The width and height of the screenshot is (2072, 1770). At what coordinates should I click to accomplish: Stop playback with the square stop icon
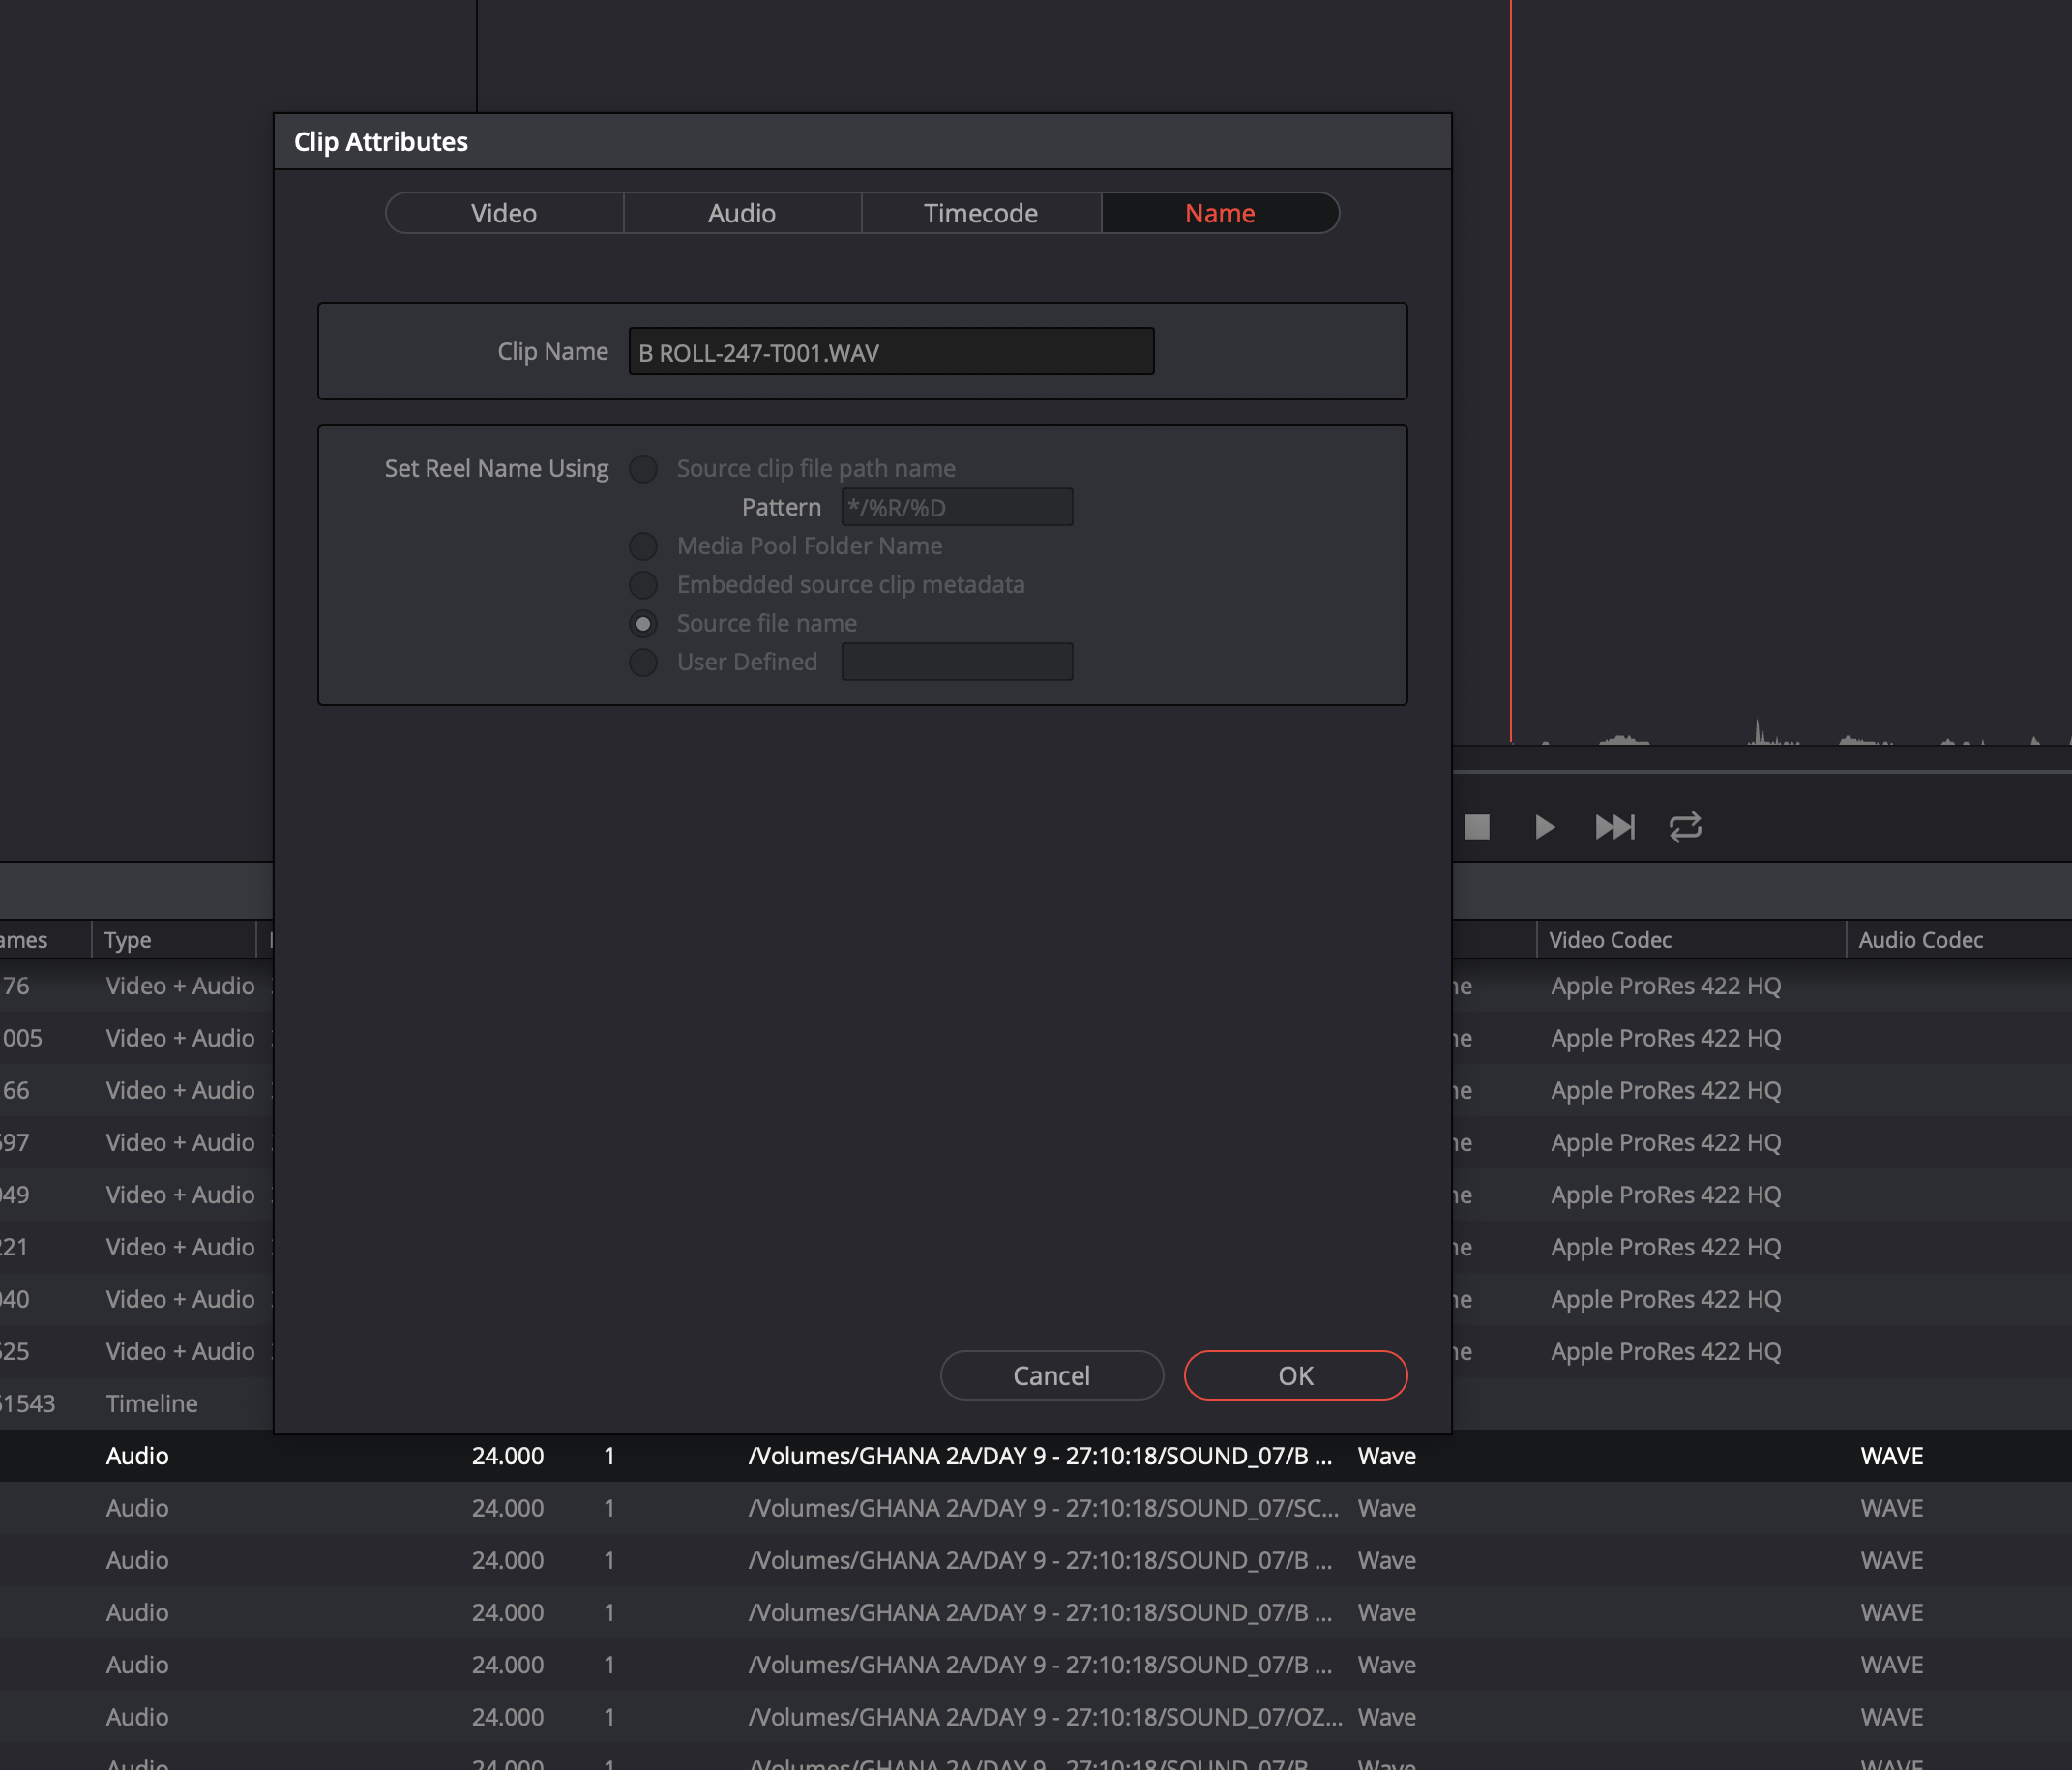[x=1477, y=827]
